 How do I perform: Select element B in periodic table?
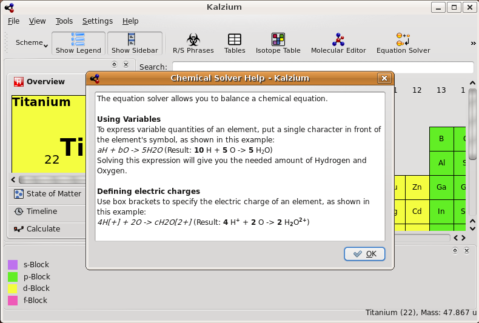(x=441, y=139)
